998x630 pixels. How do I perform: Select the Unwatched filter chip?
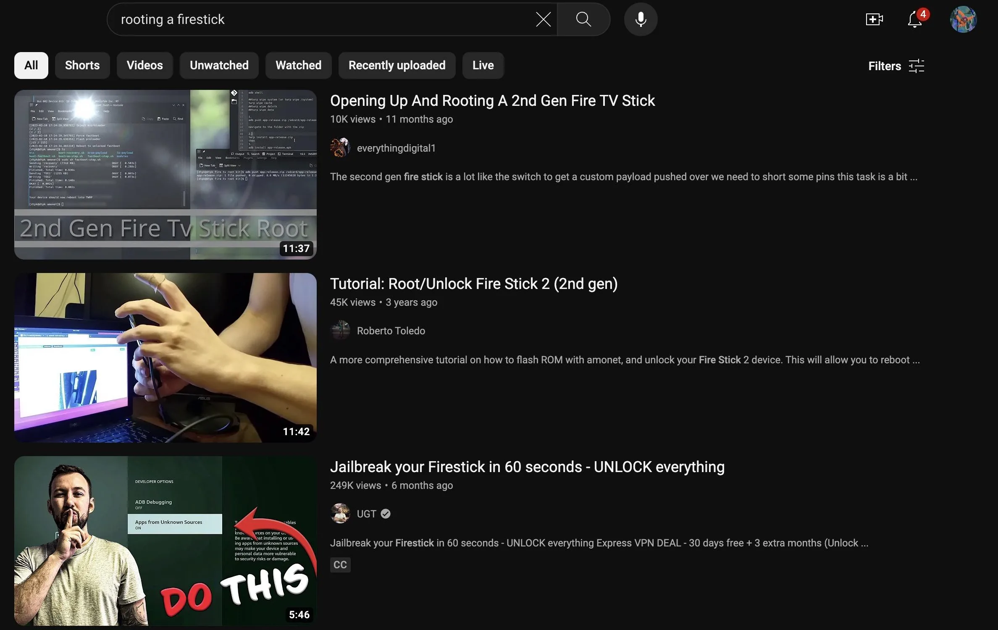pos(219,66)
